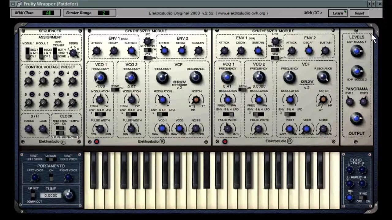
Task: Click the PANORAMA EXP 1 knob
Action: [x=350, y=101]
